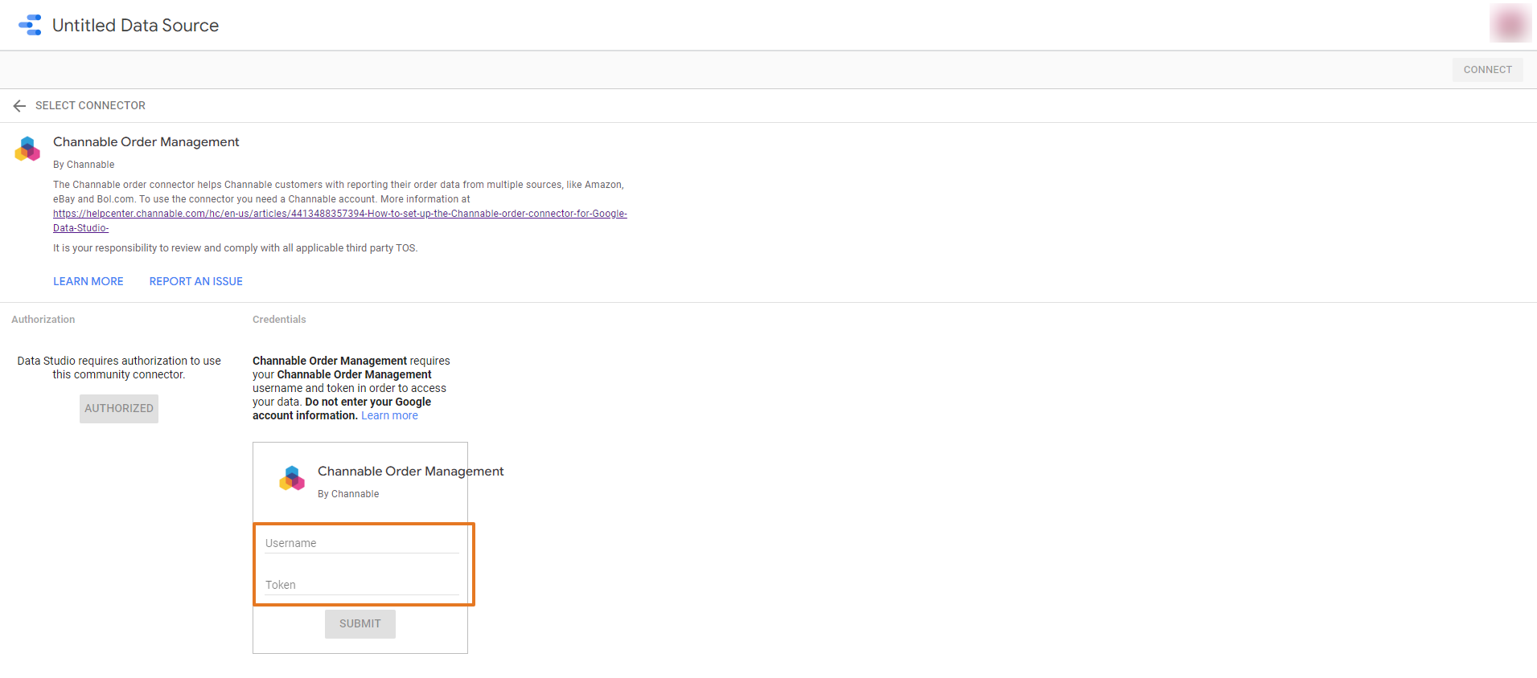Click the third party TOS notice text
This screenshot has width=1537, height=678.
[236, 248]
